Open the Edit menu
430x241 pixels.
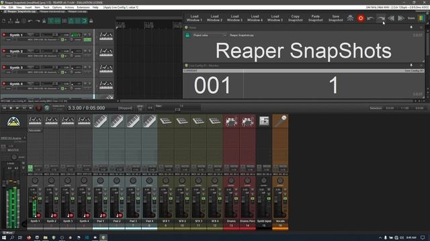pyautogui.click(x=11, y=7)
